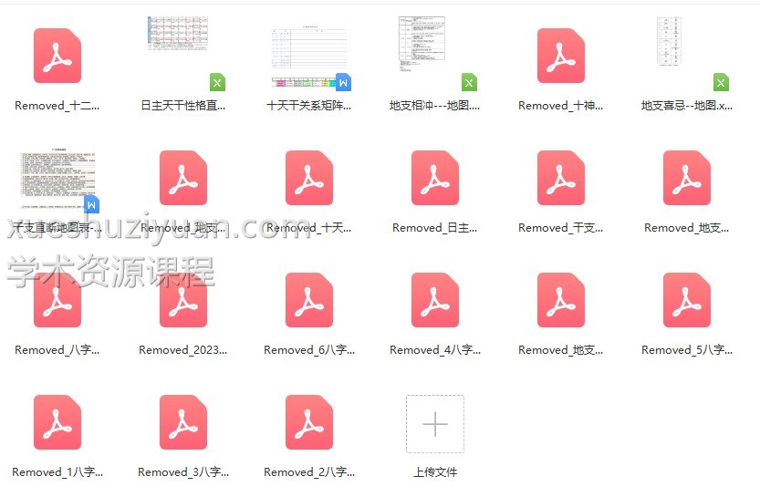Select the Removed_八字... PDF icon

coord(57,300)
